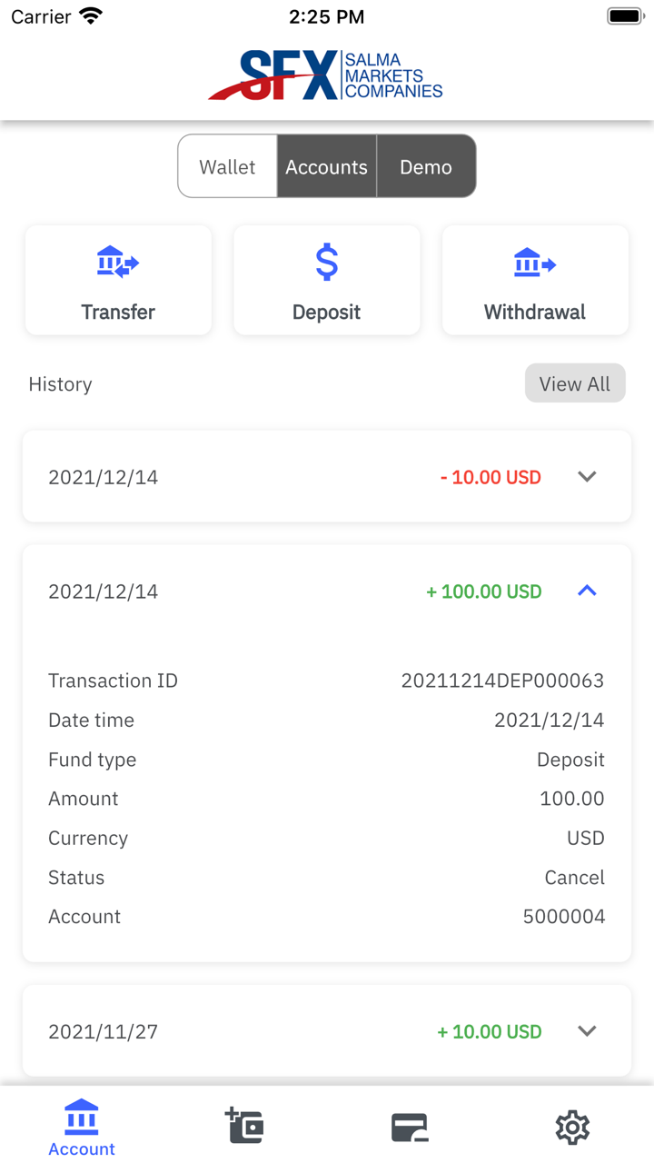Tap the Withdrawal bank arrow icon

click(535, 263)
